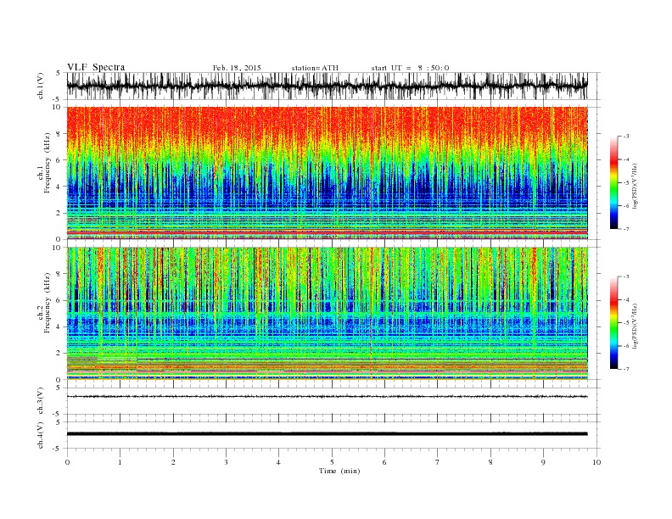Click time axis tick label '10'

[596, 462]
